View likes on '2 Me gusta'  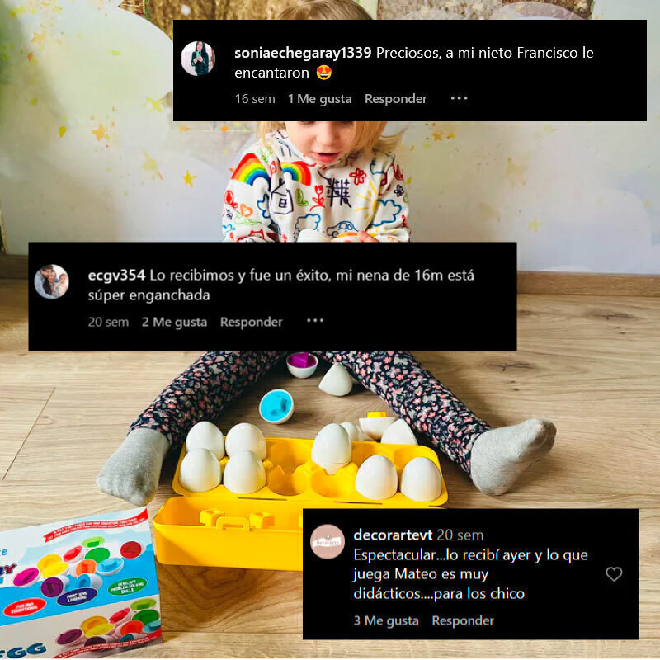(174, 322)
